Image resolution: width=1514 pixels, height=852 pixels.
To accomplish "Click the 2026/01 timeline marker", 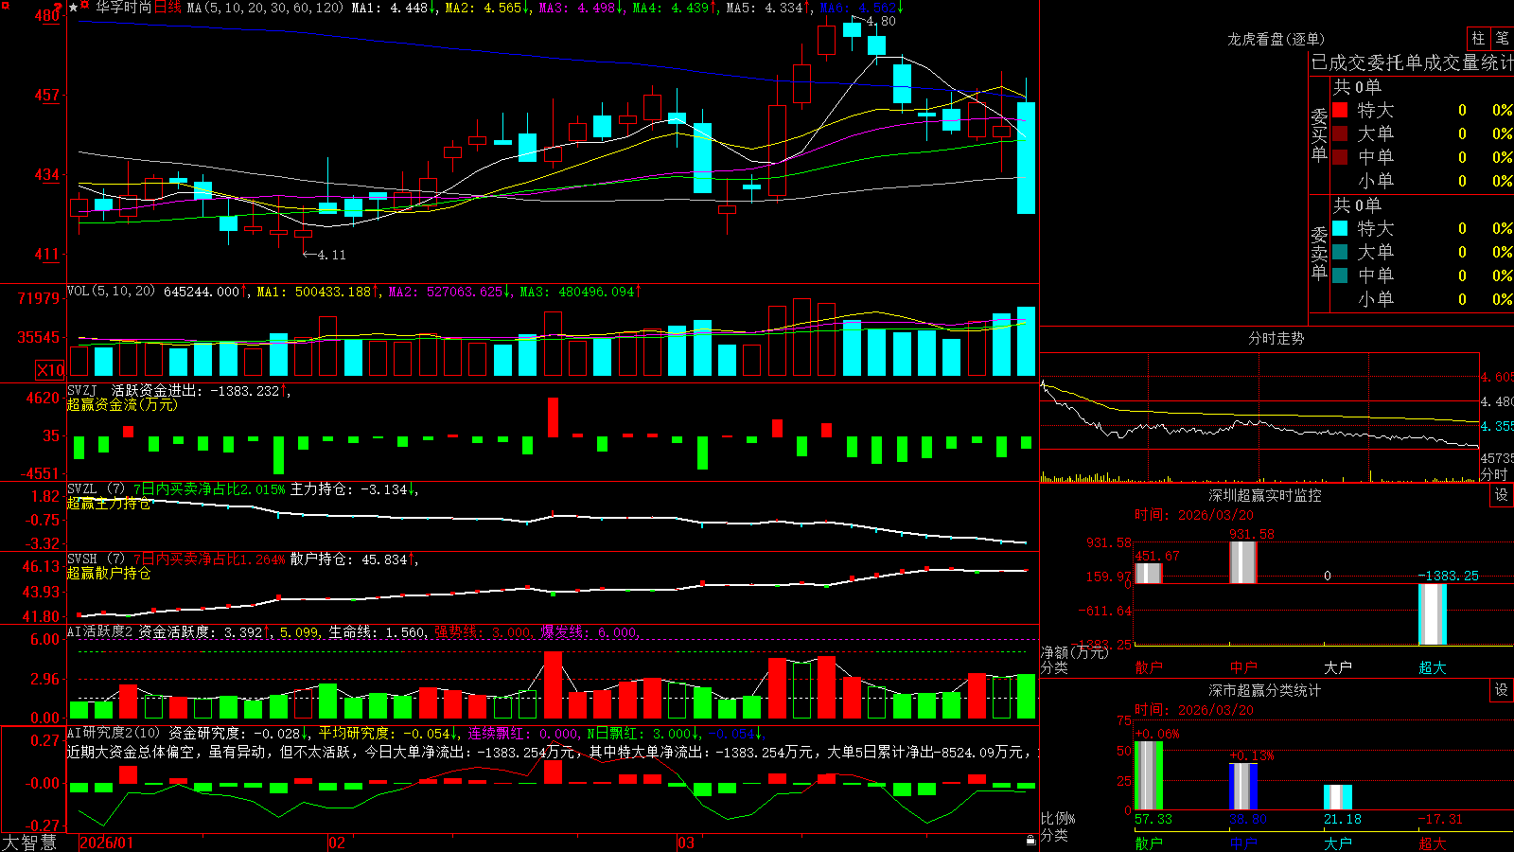I will click(106, 843).
